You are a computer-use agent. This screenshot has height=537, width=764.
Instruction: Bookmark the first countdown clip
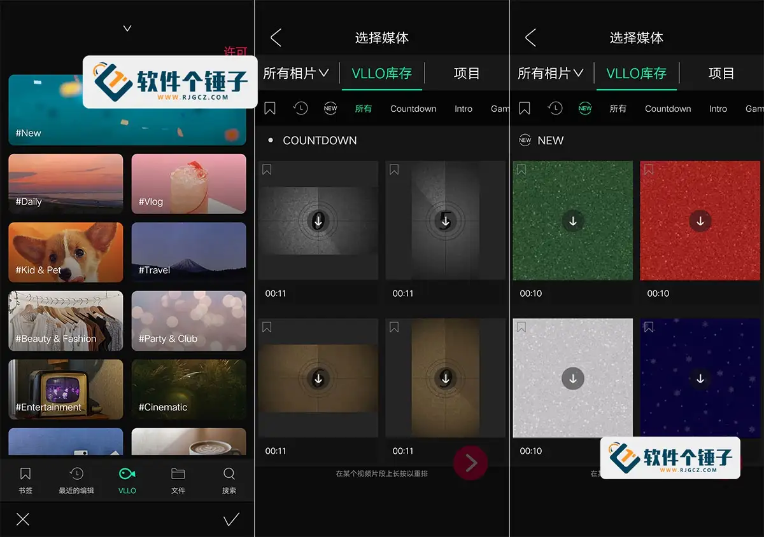[267, 169]
